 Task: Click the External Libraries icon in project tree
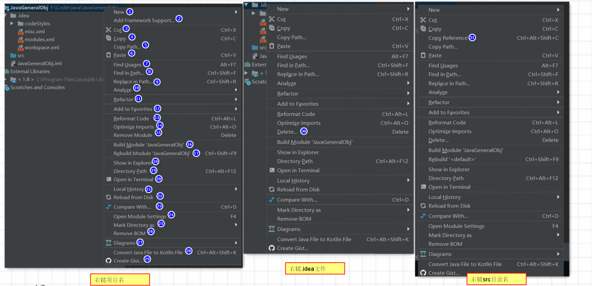(7, 72)
